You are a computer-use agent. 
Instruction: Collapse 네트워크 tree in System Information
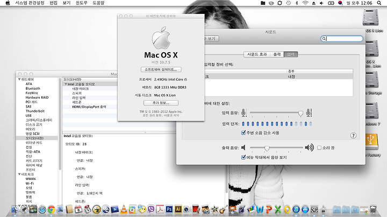pyautogui.click(x=19, y=174)
